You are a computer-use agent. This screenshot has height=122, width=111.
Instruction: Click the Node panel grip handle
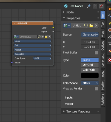(97, 12)
